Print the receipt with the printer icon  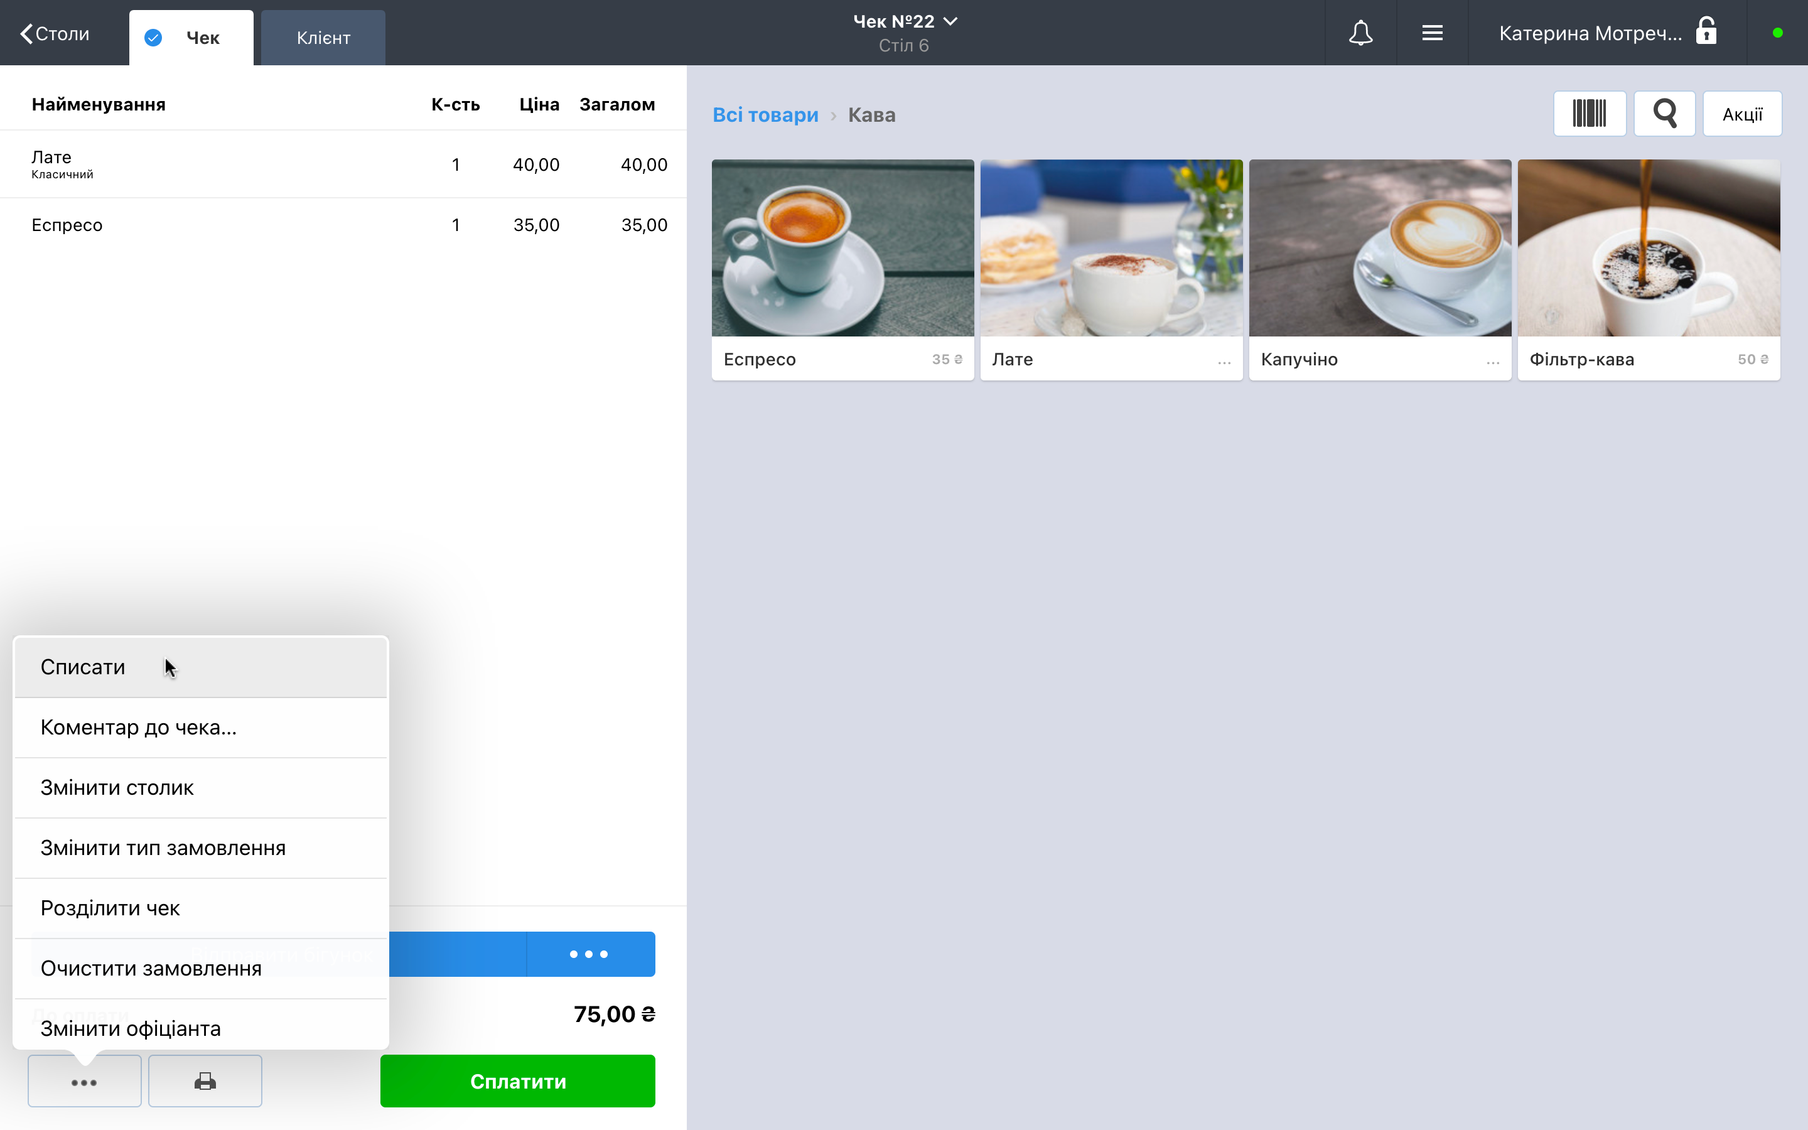pyautogui.click(x=205, y=1082)
